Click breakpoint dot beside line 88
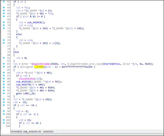Viewport: 164px width, 136px height. [x=4, y=78]
